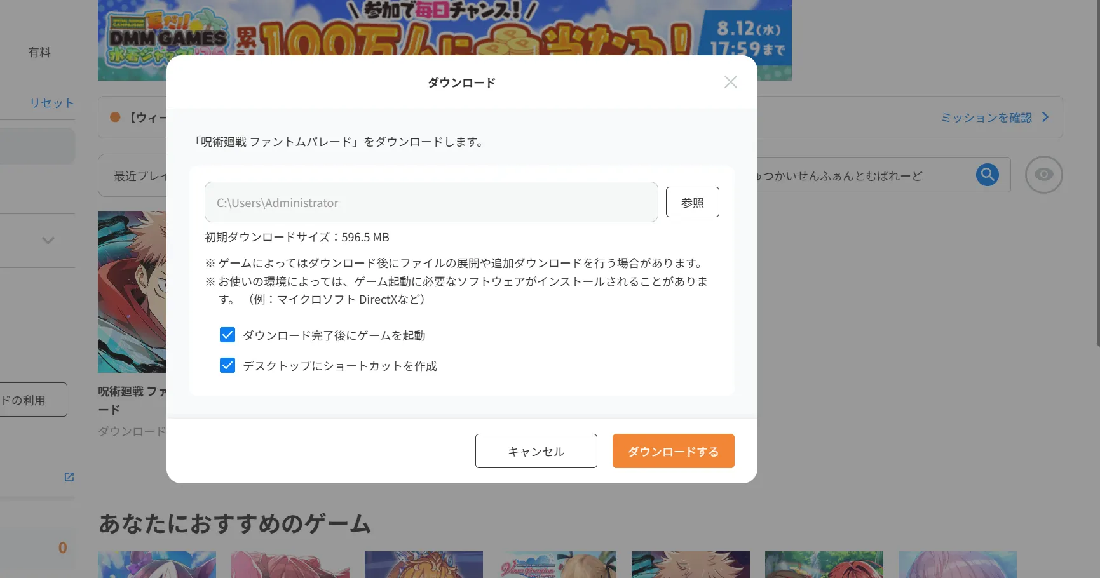
Task: Open the ミッションを確認 link
Action: [x=986, y=118]
